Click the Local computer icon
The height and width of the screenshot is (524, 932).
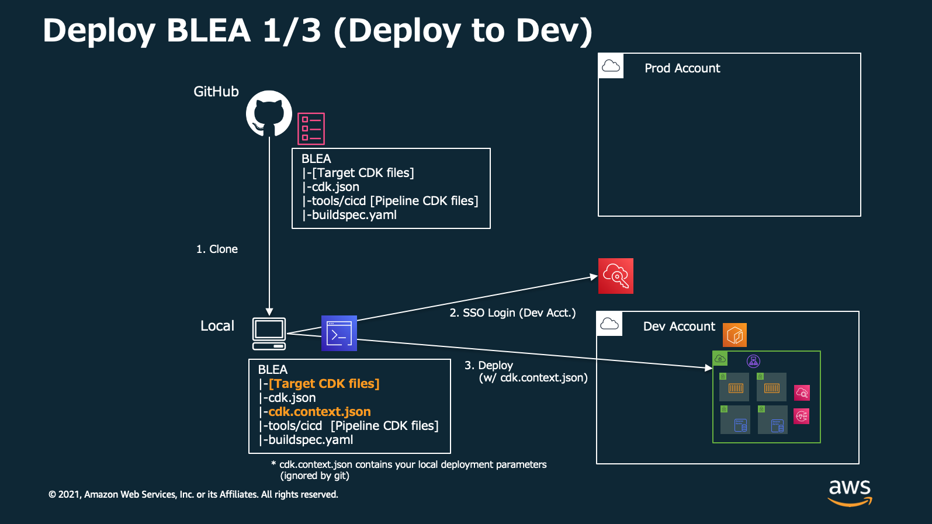pyautogui.click(x=269, y=334)
